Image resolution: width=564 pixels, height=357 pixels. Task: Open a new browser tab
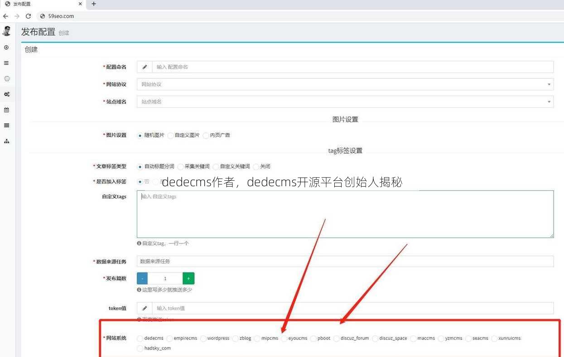(94, 4)
